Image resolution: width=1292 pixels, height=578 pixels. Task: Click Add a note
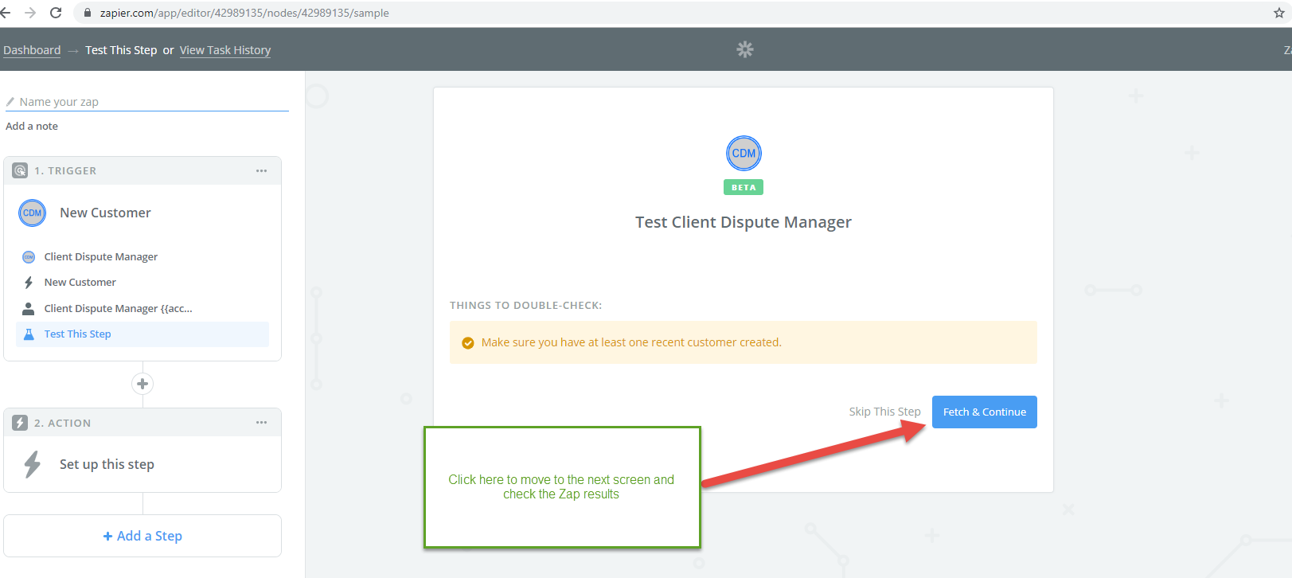(x=32, y=126)
